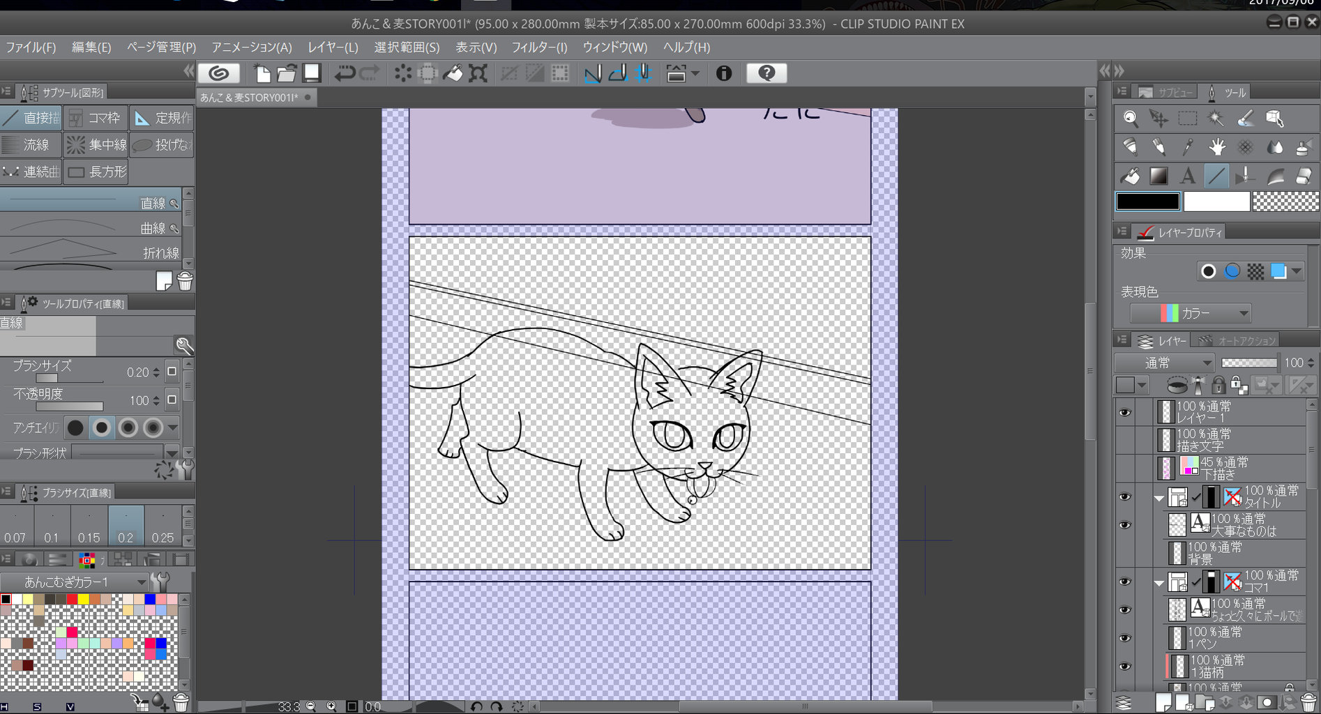
Task: Toggle Snap to Grid icon
Action: [x=643, y=73]
